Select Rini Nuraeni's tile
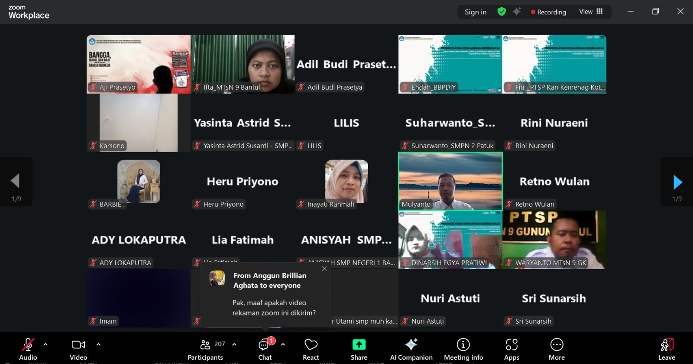The height and width of the screenshot is (364, 693). click(x=554, y=123)
